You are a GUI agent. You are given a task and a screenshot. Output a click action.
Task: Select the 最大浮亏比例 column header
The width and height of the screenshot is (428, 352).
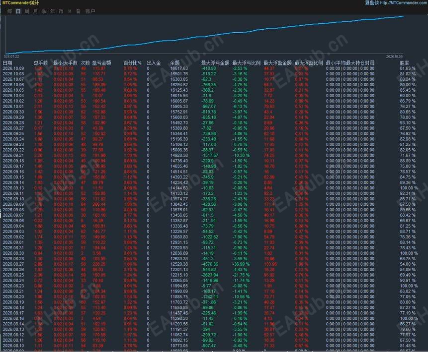[x=247, y=63]
